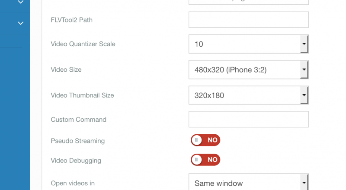Click the 'Open videos in' dropdown arrow
The height and width of the screenshot is (190, 346).
point(304,183)
